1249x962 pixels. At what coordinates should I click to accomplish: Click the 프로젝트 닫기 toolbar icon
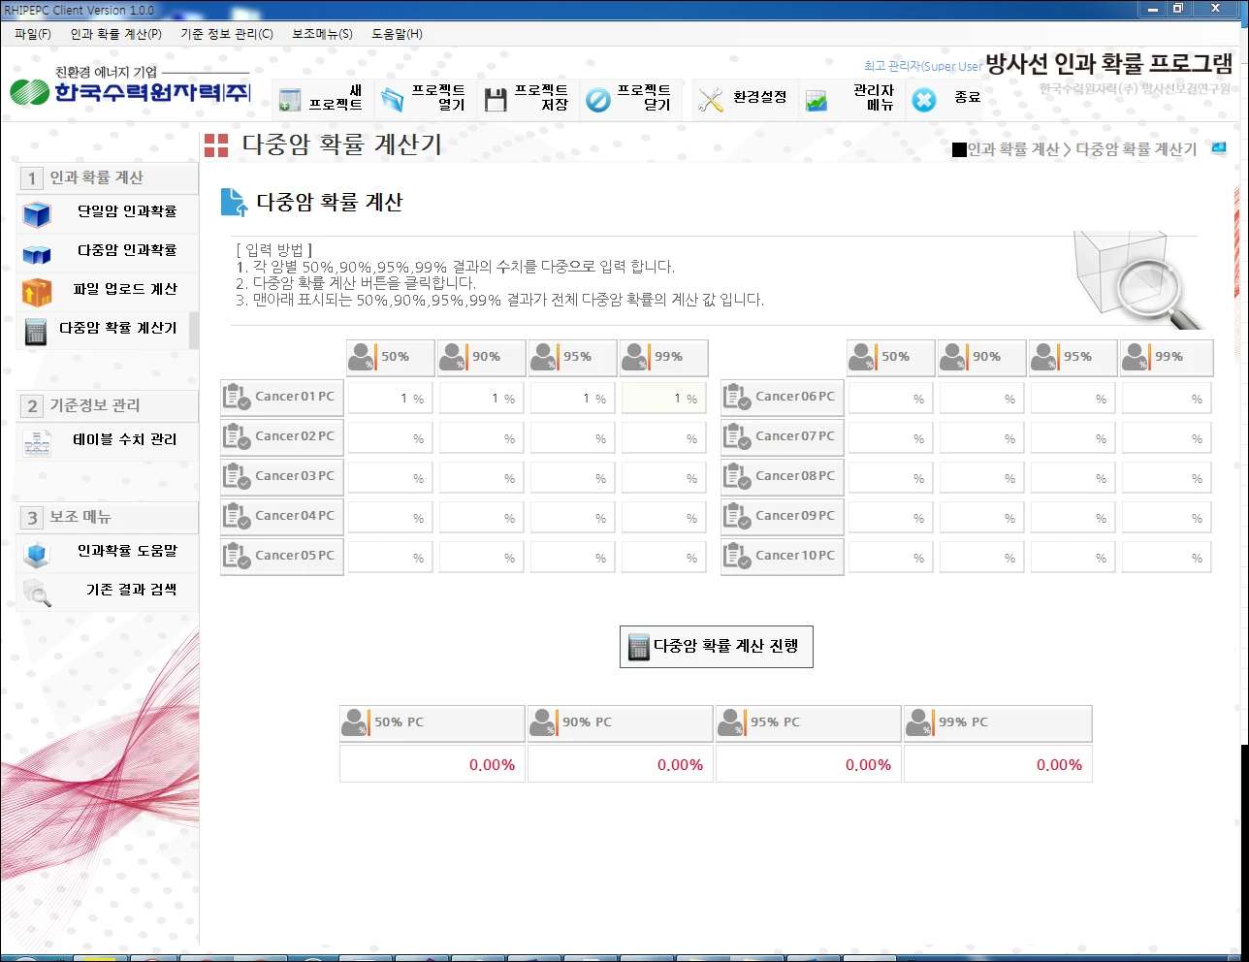599,100
